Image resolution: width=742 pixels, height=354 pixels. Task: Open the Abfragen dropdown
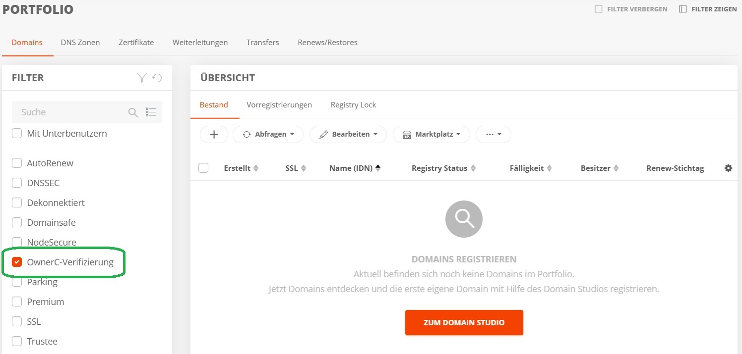coord(268,134)
